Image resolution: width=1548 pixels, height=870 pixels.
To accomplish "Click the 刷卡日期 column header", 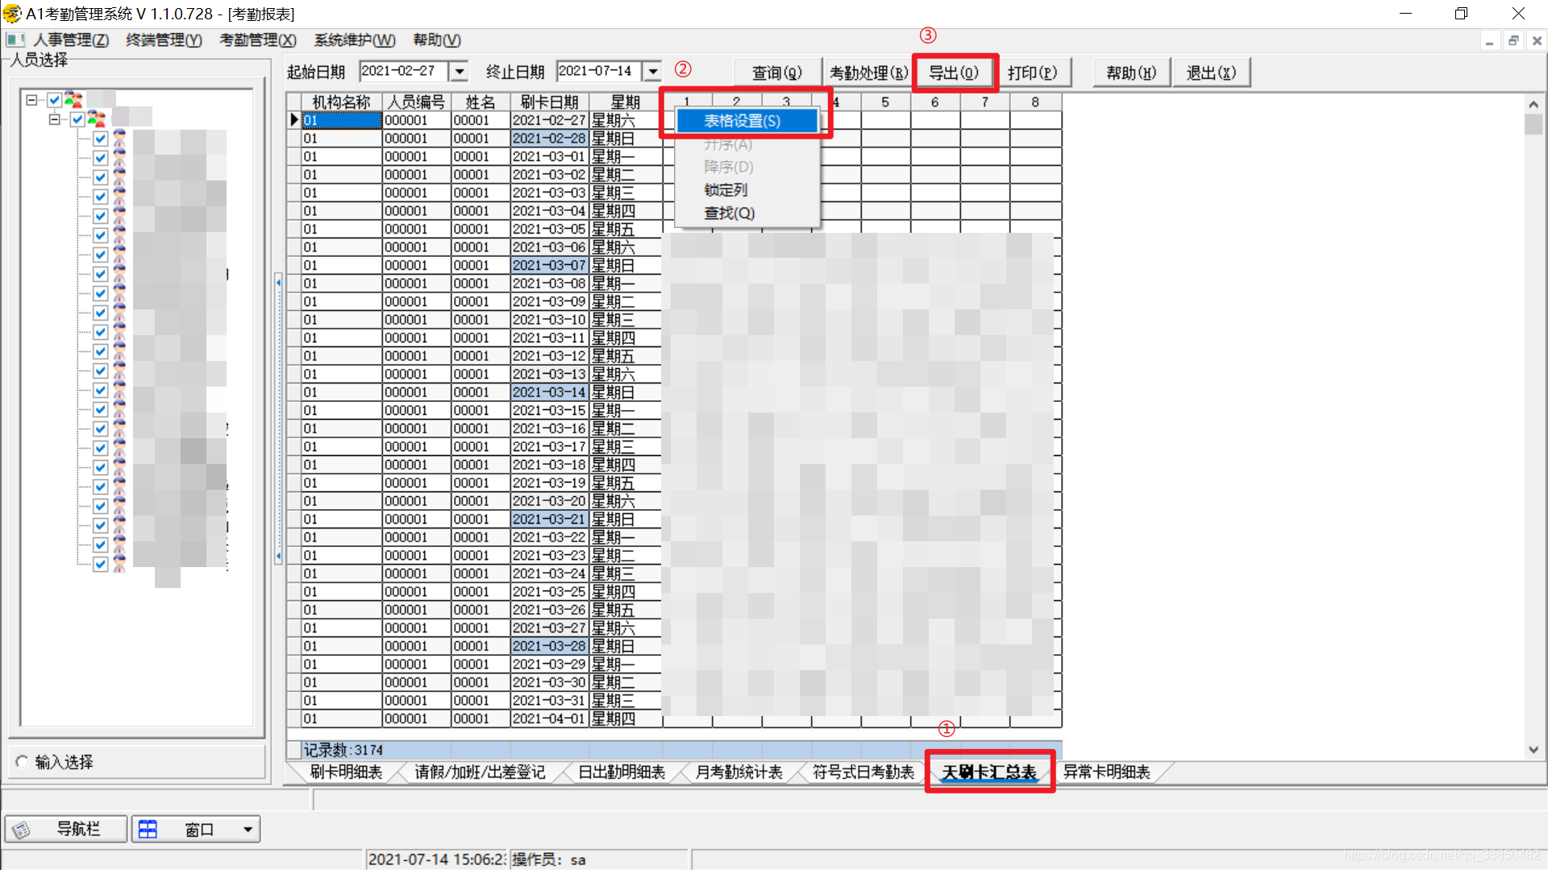I will [x=549, y=101].
